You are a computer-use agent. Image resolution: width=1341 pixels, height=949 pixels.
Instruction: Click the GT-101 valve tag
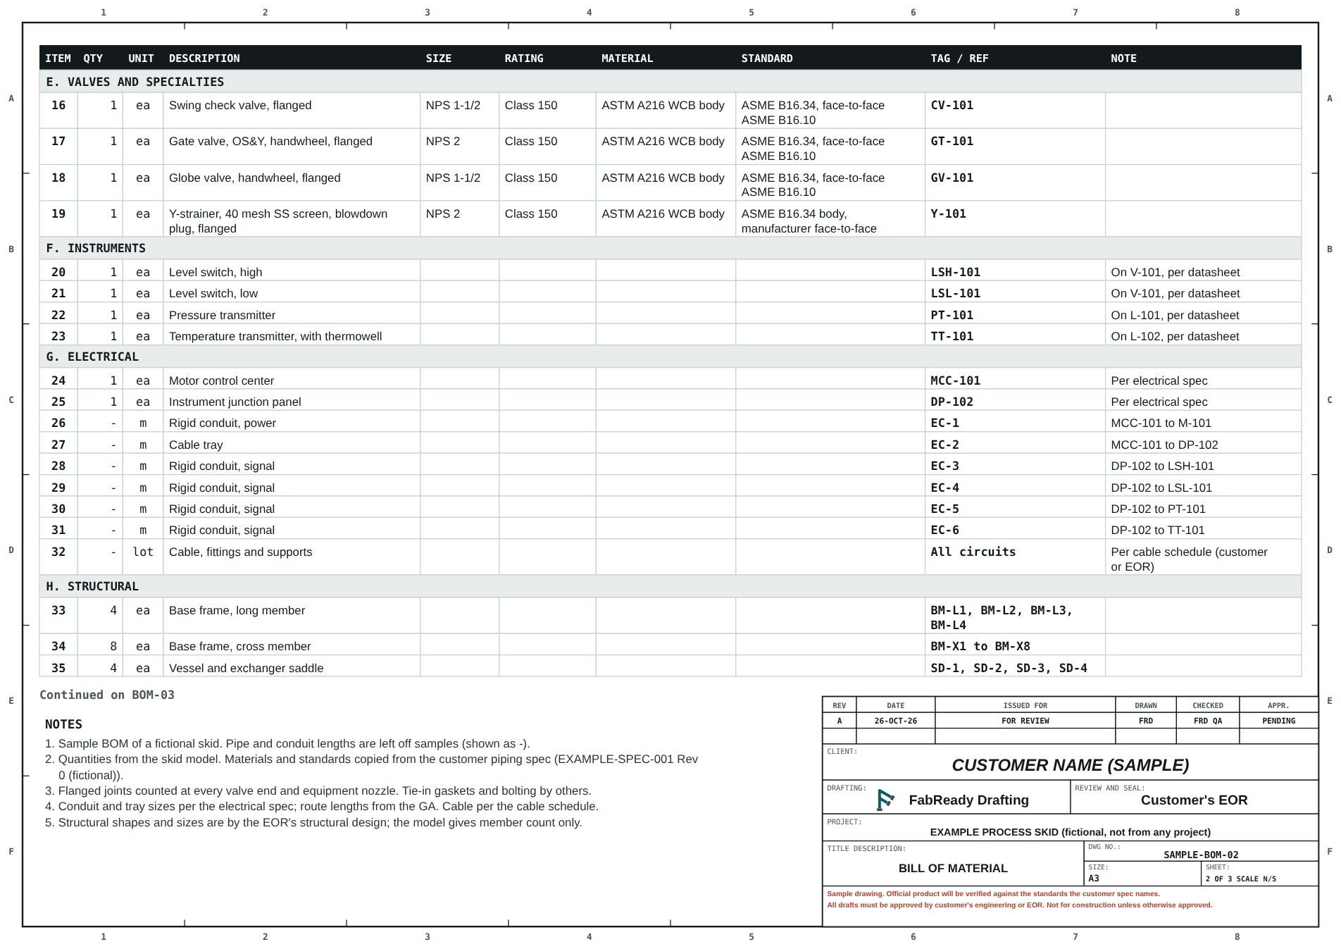pyautogui.click(x=952, y=142)
